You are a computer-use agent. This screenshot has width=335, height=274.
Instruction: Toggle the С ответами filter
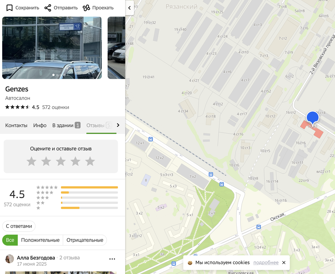point(19,226)
